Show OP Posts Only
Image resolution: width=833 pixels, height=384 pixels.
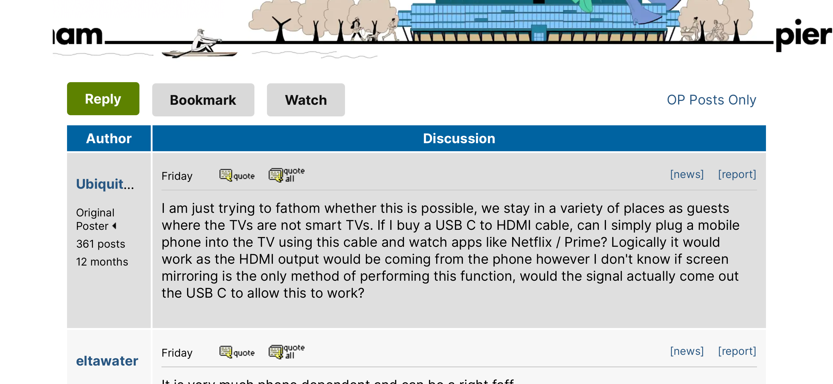coord(711,100)
